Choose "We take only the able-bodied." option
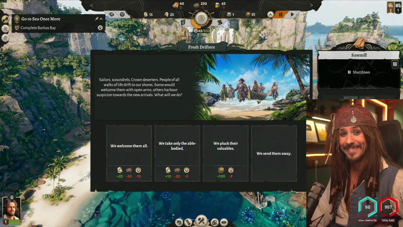The width and height of the screenshot is (403, 227). click(177, 153)
